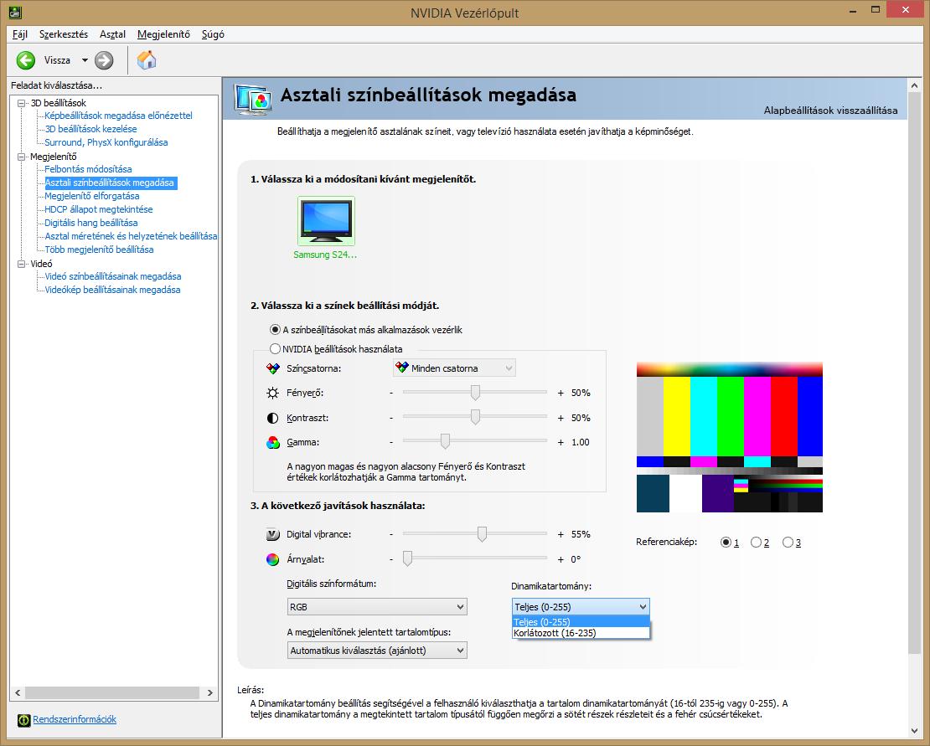Click the Digital vibrance V icon

[273, 534]
